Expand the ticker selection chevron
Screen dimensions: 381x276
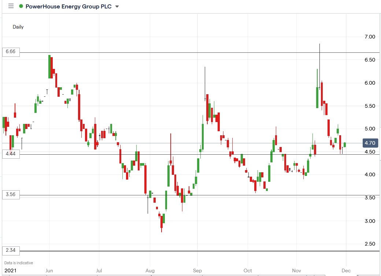pos(116,6)
